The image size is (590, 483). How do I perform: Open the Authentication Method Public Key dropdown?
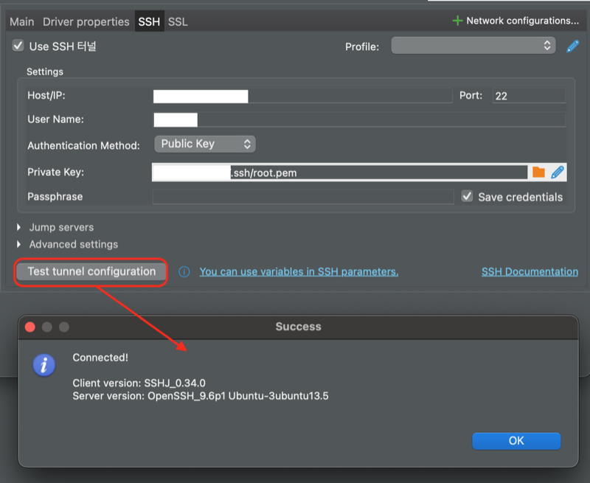tap(205, 144)
